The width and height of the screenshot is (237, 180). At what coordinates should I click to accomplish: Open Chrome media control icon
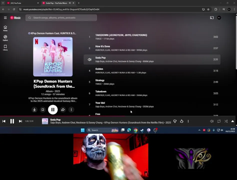tap(223, 9)
